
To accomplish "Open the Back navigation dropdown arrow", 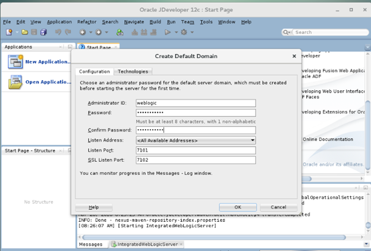I will point(90,32).
